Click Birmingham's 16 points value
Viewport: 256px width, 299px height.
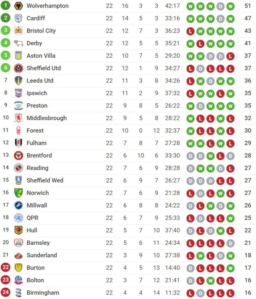248,292
